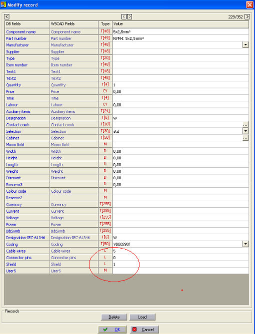Viewport: 255px width, 334px height.
Task: Expand the Manufacturer dropdown
Action: tap(245, 45)
